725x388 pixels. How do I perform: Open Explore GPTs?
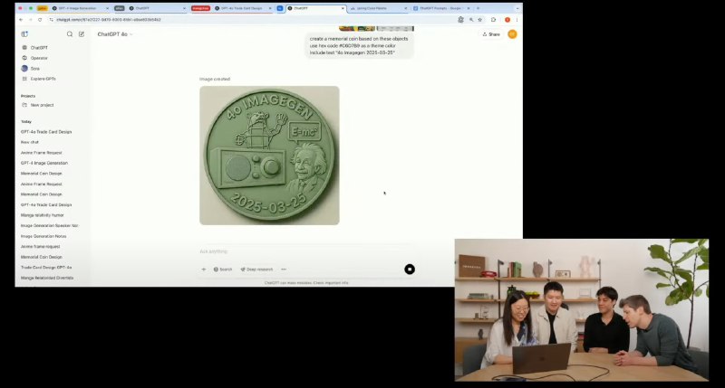39,79
